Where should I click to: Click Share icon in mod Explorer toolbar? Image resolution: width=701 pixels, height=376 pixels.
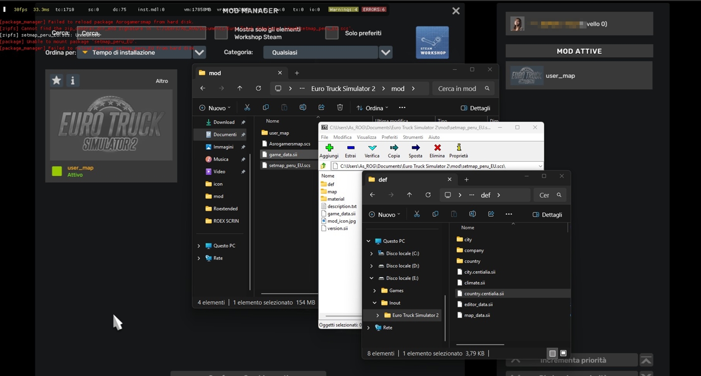321,108
